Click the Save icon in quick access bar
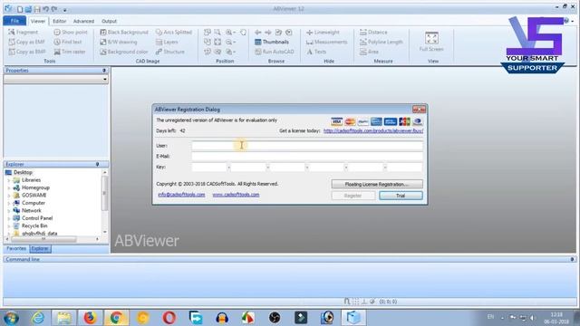 (37, 9)
